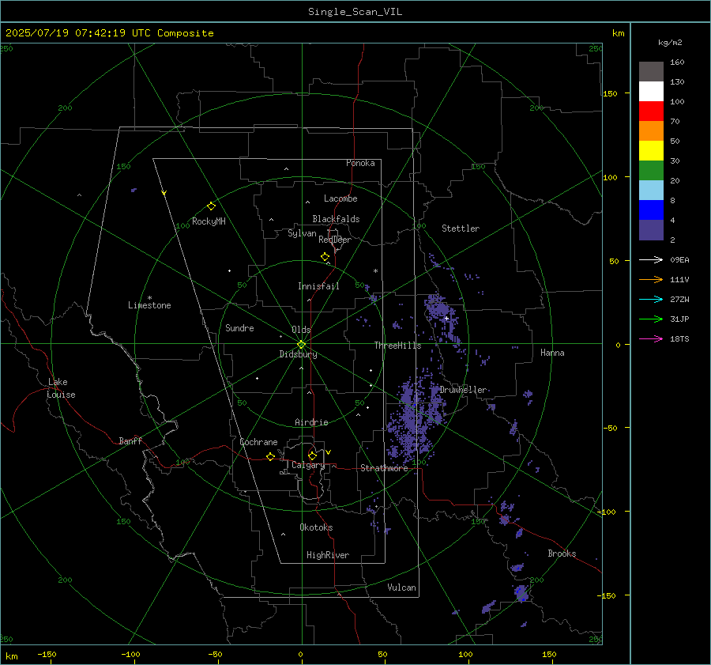Click the yellow radar center marker at Didsbury
This screenshot has width=711, height=665.
(301, 345)
